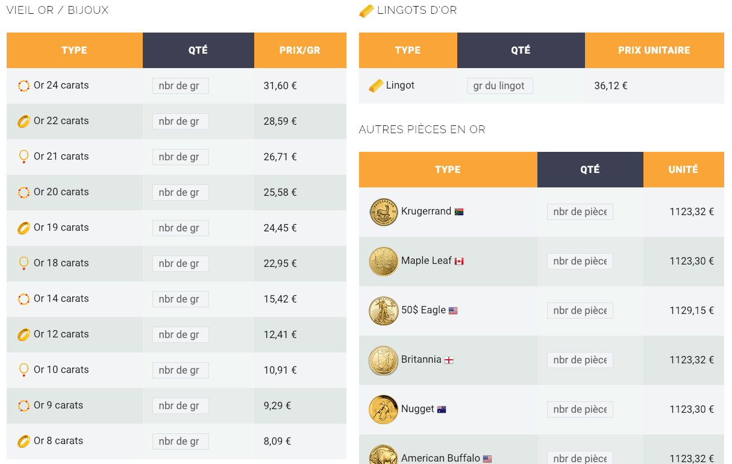732x464 pixels.
Task: Select the 'gr du lingot' weight field
Action: click(499, 86)
